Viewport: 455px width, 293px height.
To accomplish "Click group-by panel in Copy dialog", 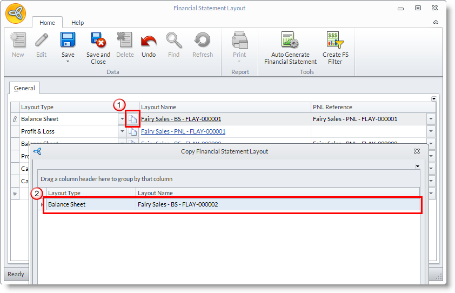I will click(229, 179).
